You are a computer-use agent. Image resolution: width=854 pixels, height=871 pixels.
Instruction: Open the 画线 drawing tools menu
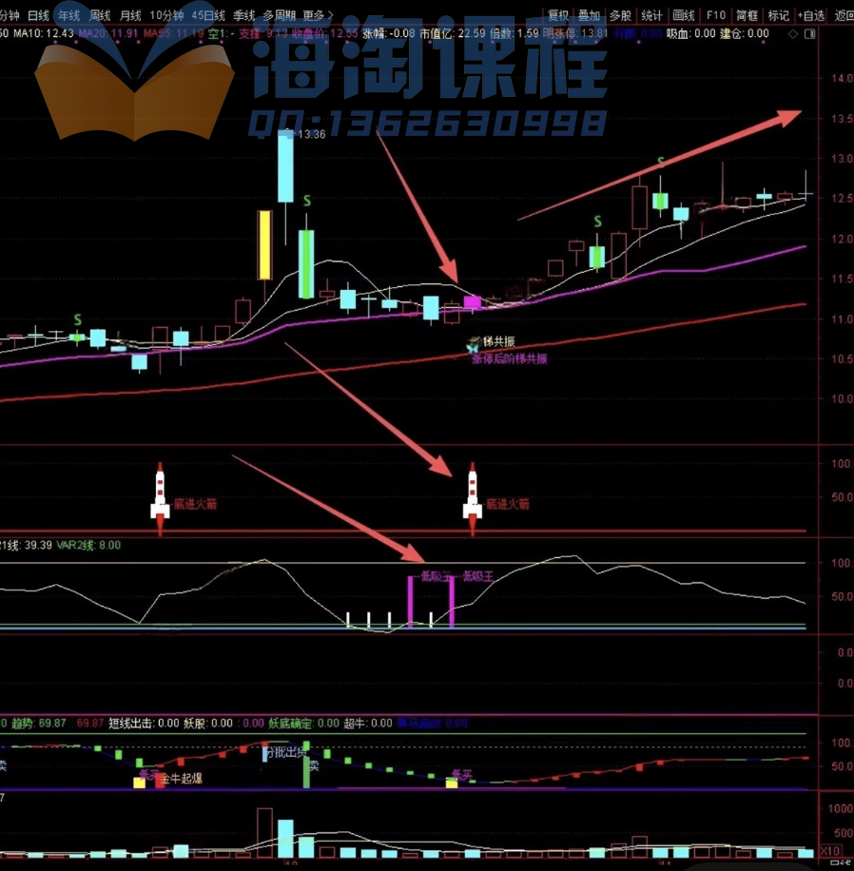pyautogui.click(x=683, y=15)
